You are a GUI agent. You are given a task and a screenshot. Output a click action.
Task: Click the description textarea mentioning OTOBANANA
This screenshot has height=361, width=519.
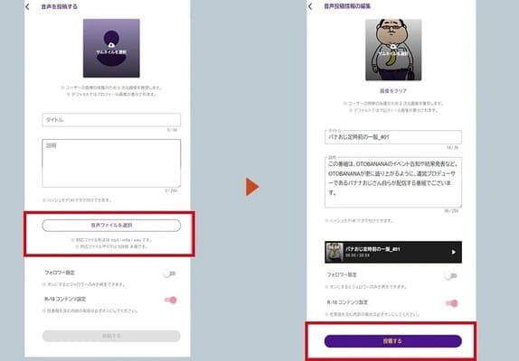(393, 182)
